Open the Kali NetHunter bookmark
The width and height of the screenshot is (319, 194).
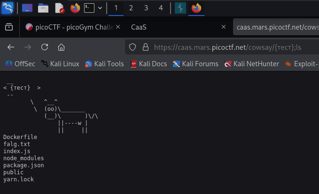[252, 64]
